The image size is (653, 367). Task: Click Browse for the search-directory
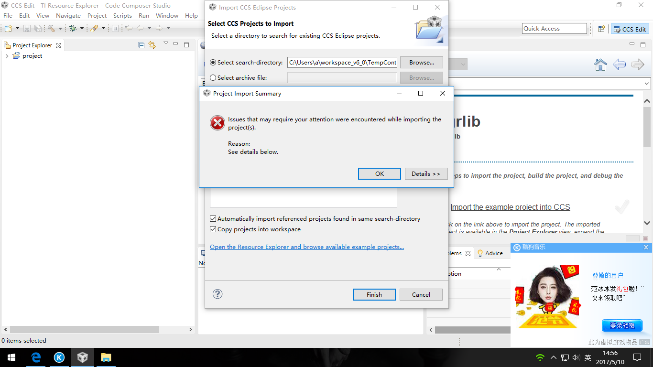[422, 63]
